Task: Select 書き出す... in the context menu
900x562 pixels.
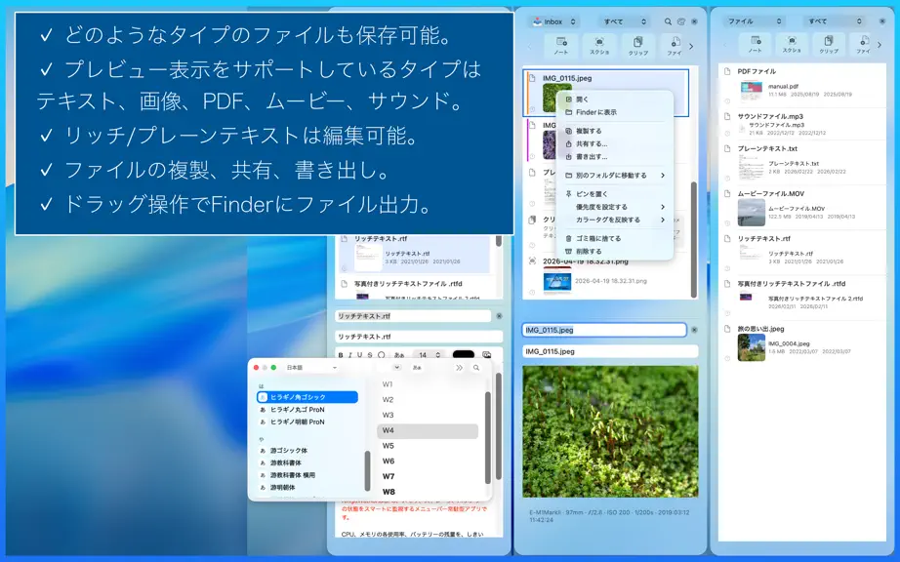Action: (615, 156)
